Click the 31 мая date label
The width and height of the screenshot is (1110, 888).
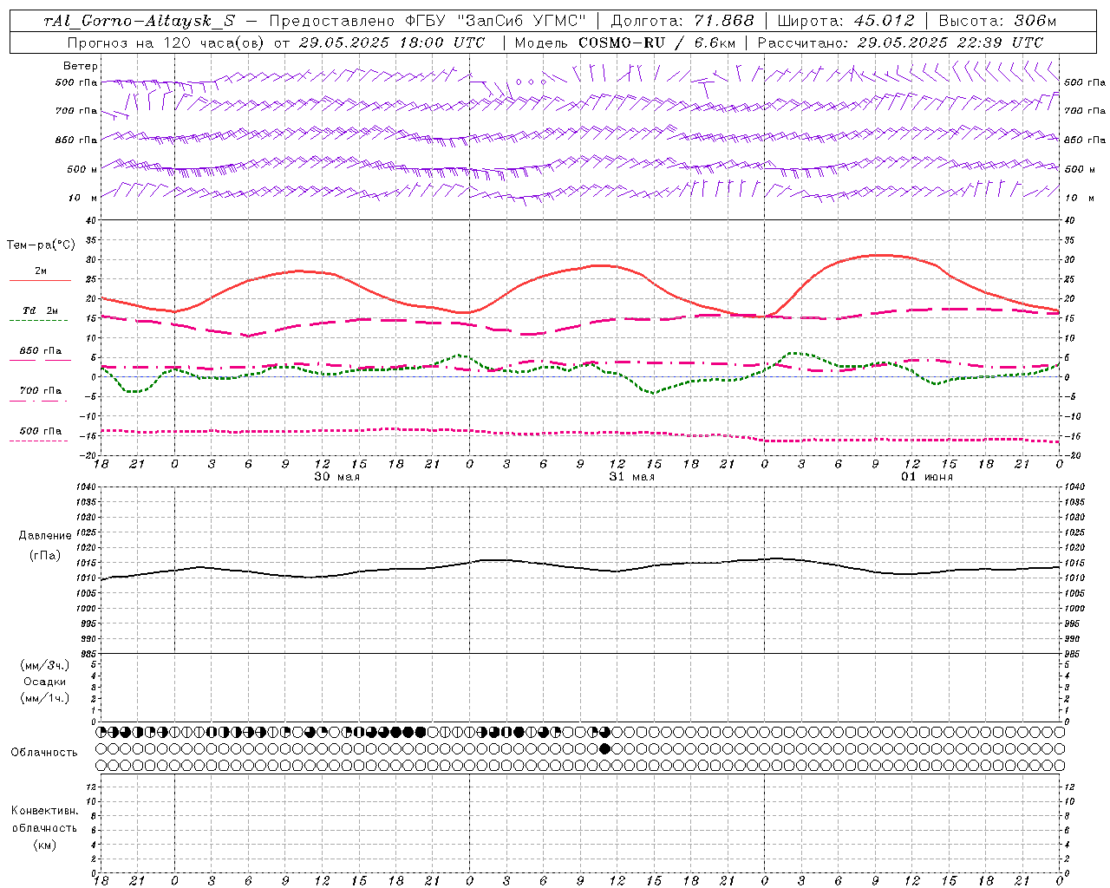(632, 477)
